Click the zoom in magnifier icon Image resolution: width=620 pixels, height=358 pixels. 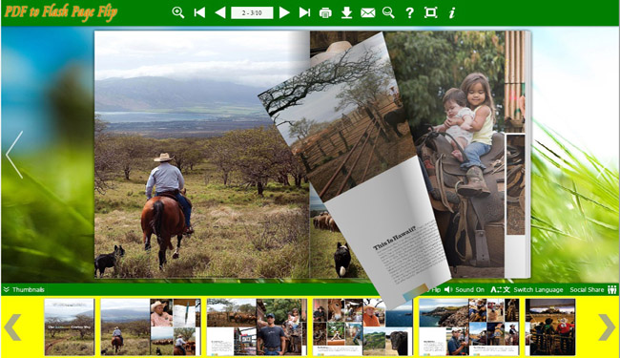pos(178,12)
